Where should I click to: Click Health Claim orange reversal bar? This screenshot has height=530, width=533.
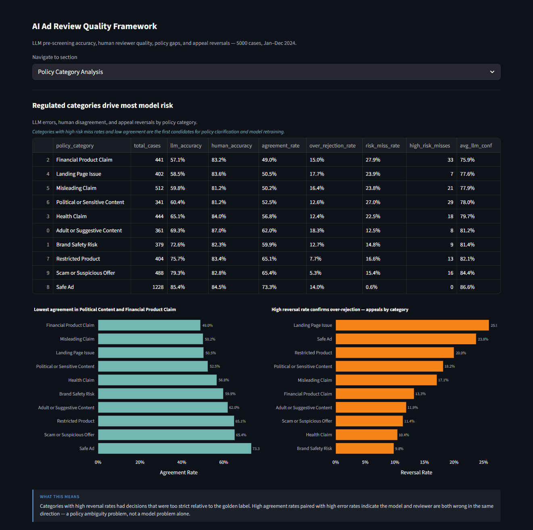pos(366,435)
